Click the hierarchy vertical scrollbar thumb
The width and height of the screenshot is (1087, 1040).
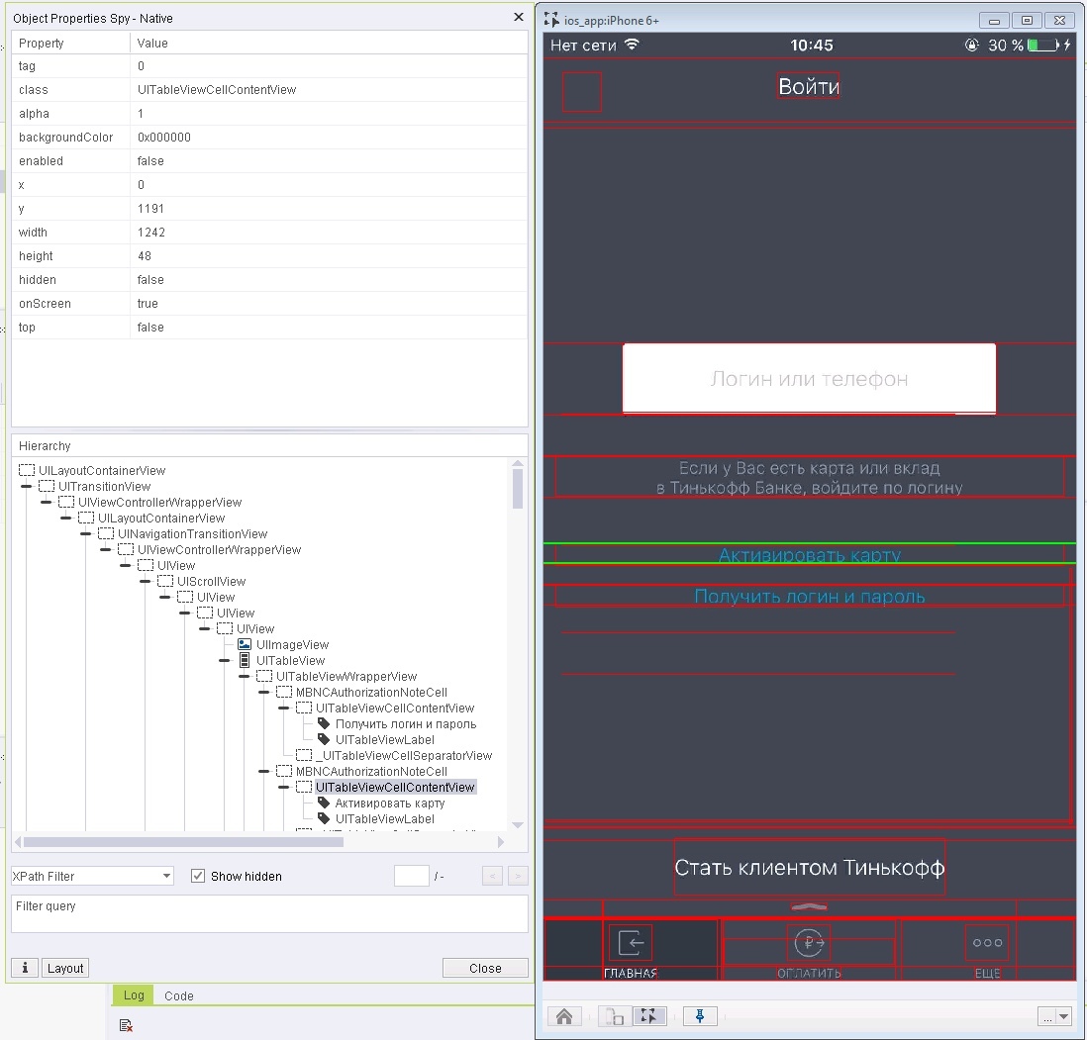click(517, 489)
